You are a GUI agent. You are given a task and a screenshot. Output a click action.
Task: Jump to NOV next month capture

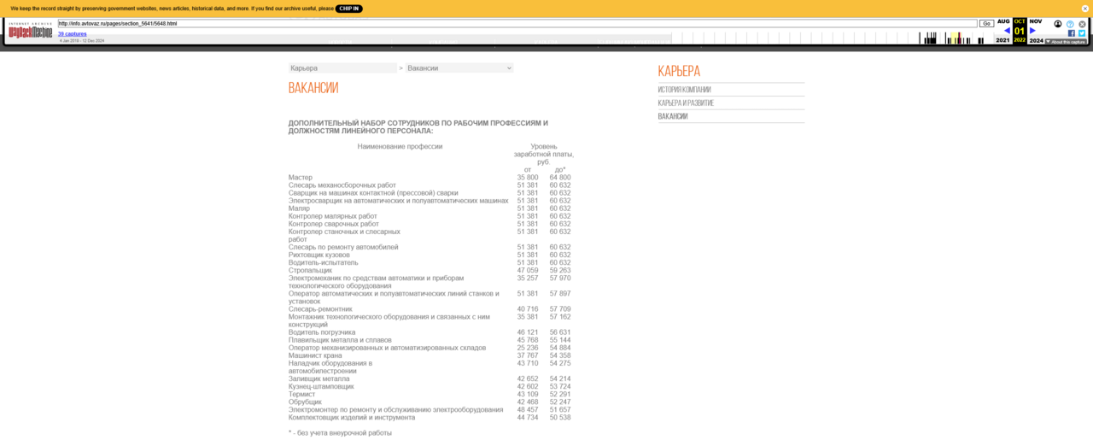pyautogui.click(x=1036, y=21)
